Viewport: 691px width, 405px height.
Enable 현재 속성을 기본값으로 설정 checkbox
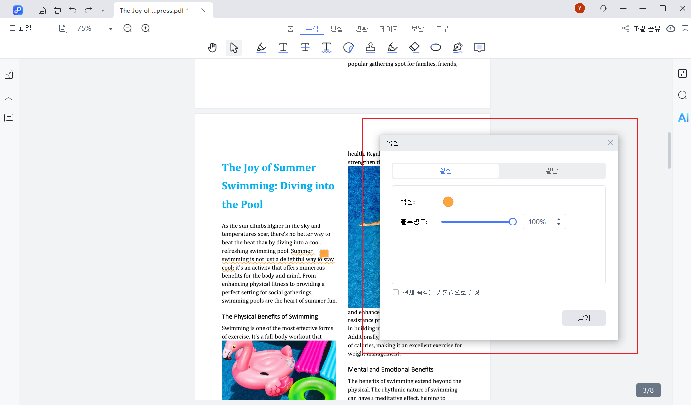(x=396, y=292)
